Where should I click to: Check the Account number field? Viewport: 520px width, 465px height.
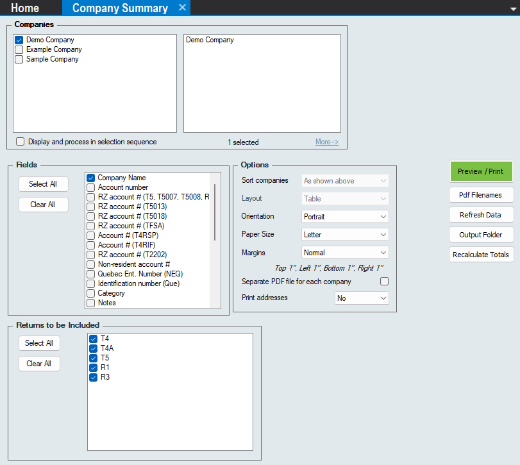point(91,187)
